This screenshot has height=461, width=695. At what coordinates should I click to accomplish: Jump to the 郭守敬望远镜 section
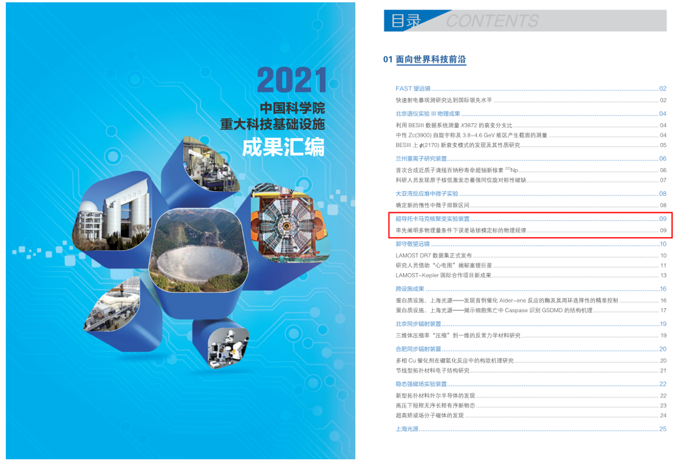coord(412,244)
